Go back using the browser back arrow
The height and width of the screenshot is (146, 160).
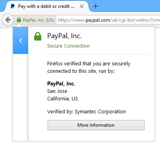(x=8, y=20)
